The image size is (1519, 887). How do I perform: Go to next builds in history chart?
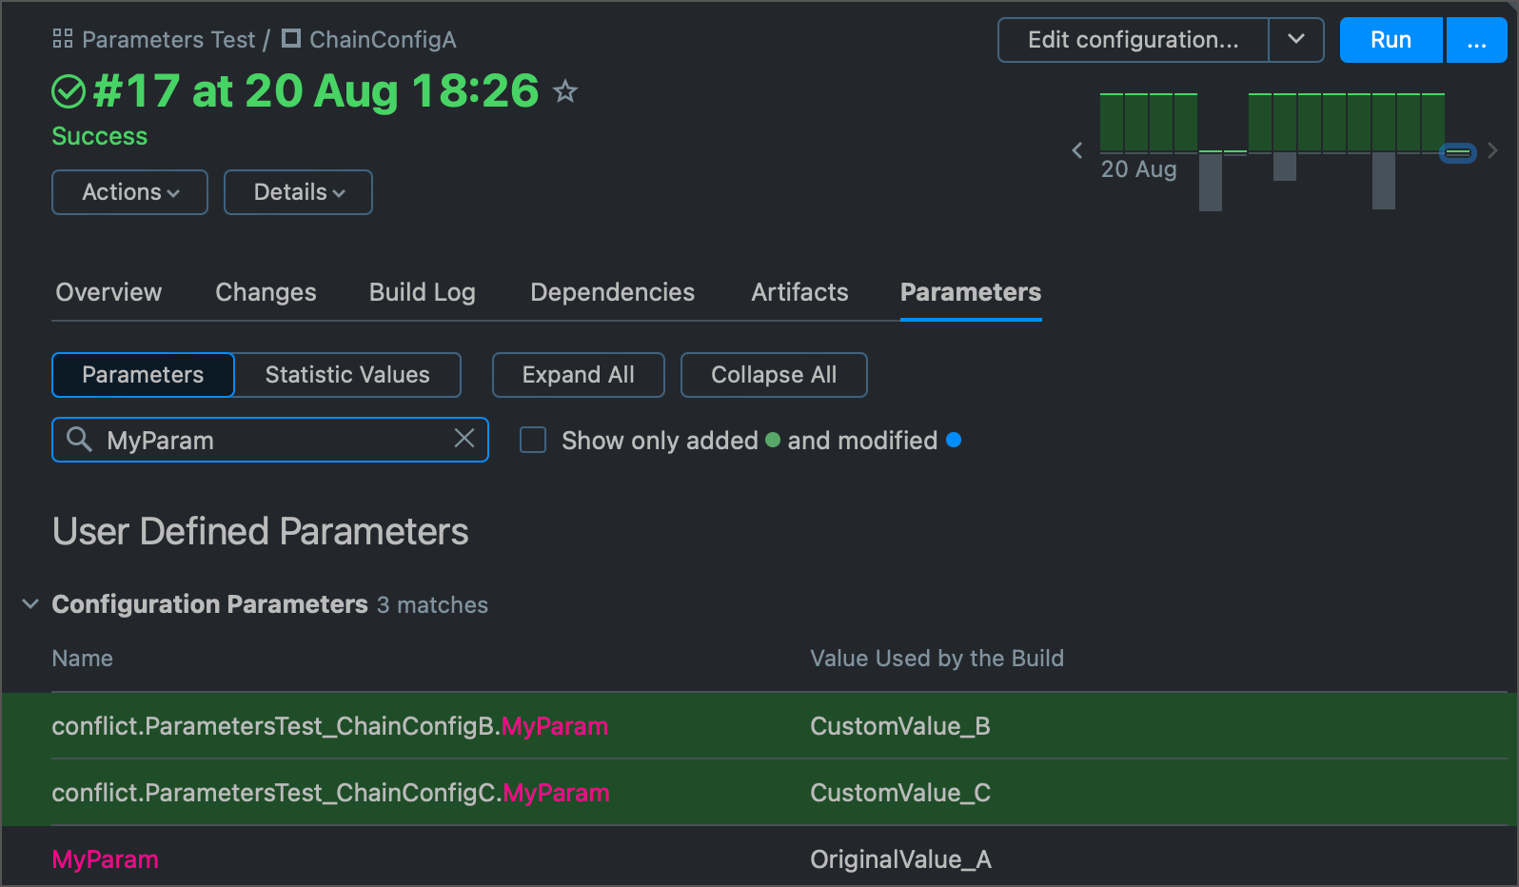coord(1492,150)
